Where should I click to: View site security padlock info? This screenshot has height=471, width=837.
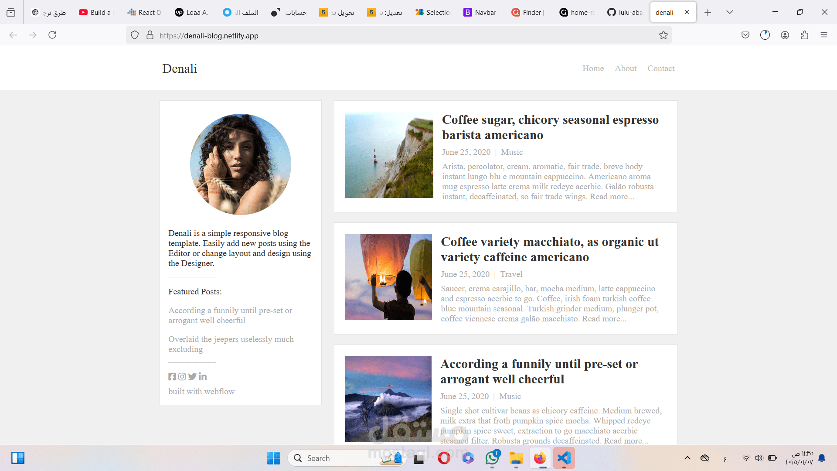click(150, 35)
